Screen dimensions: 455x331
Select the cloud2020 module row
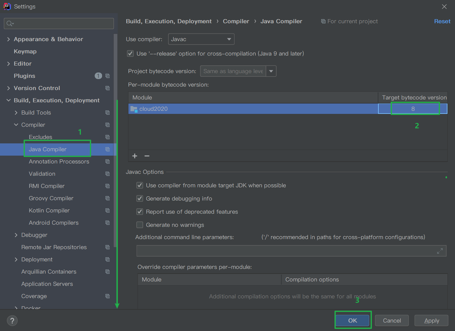288,109
